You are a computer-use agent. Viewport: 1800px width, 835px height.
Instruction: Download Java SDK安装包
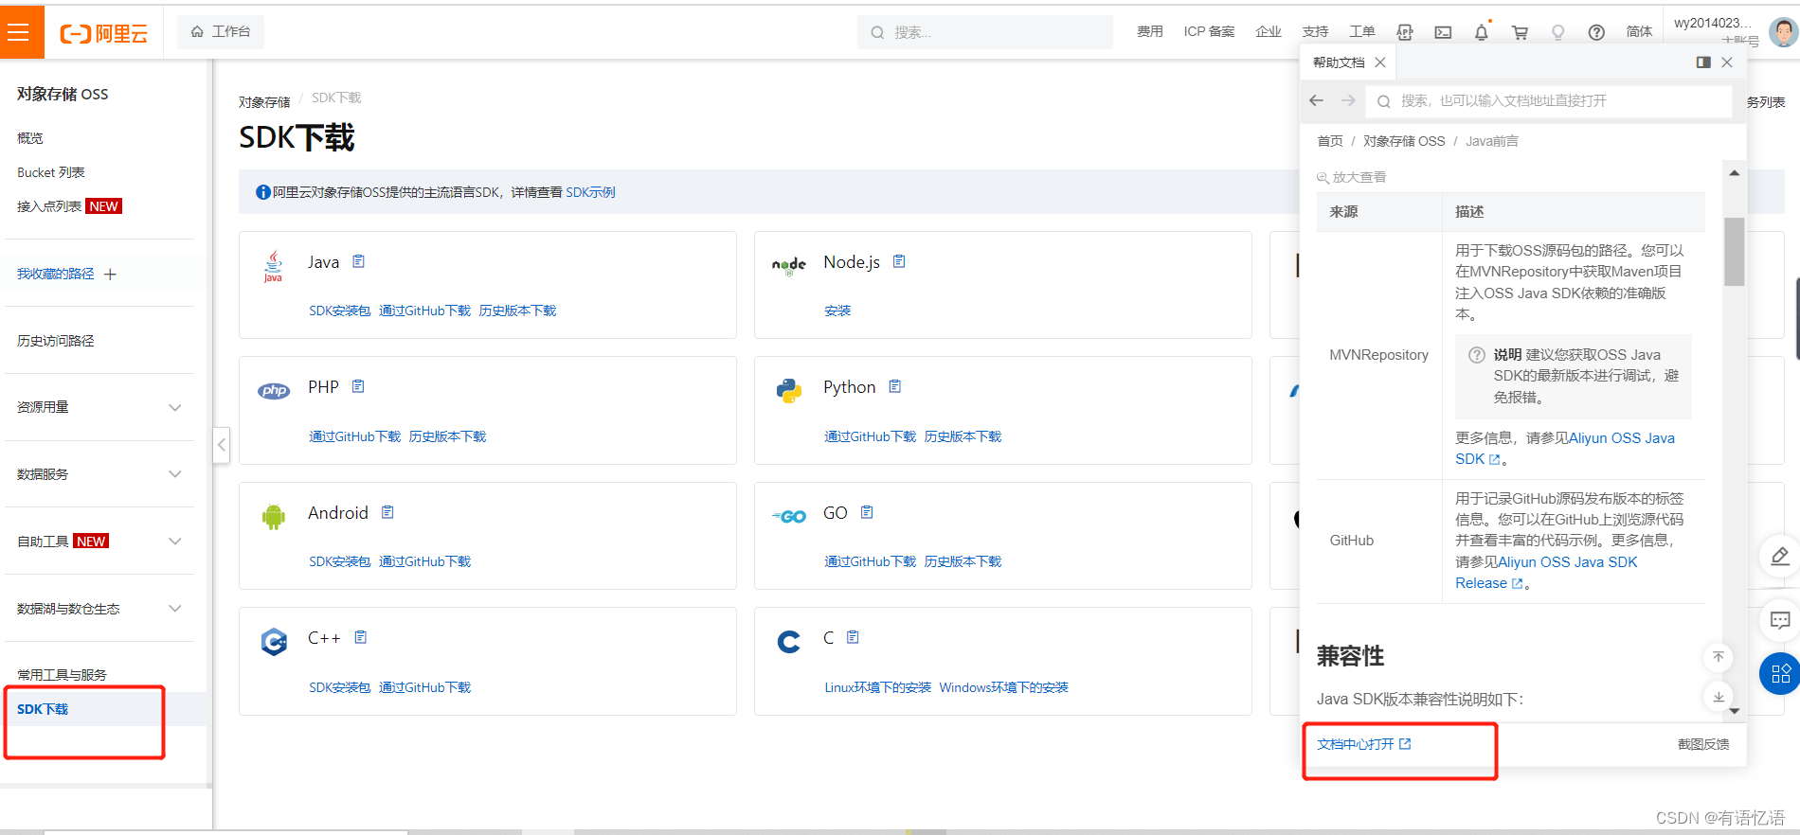[x=339, y=311]
